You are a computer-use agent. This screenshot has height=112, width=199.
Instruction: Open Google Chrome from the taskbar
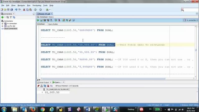pyautogui.click(x=43, y=109)
